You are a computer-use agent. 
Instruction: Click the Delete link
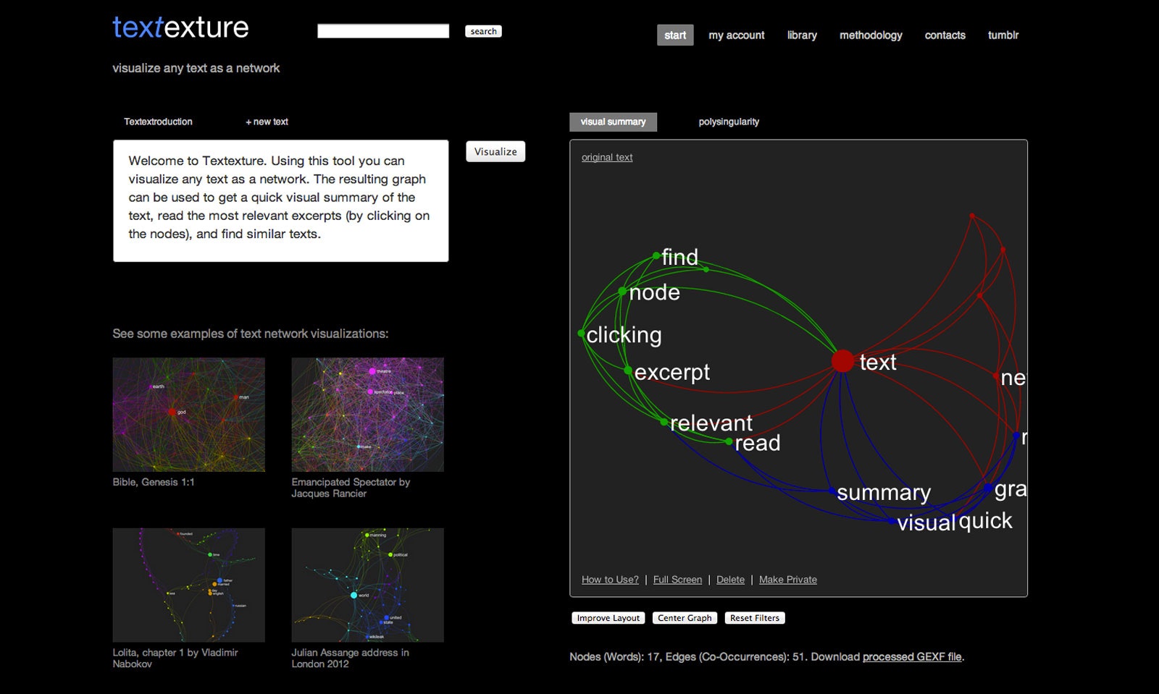tap(730, 580)
